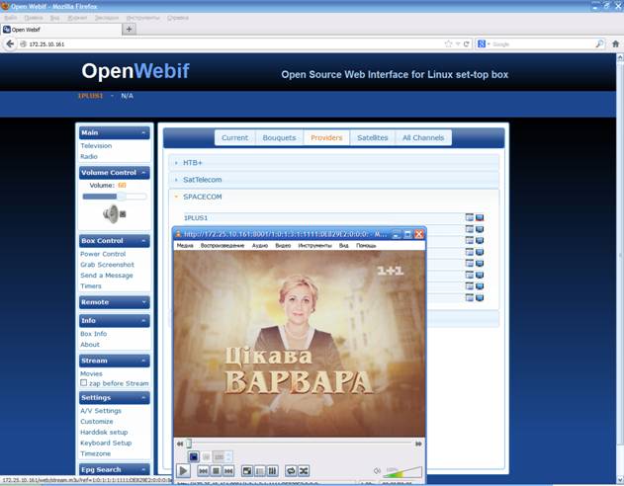The image size is (624, 486).
Task: Click VLC's next track button
Action: (228, 471)
